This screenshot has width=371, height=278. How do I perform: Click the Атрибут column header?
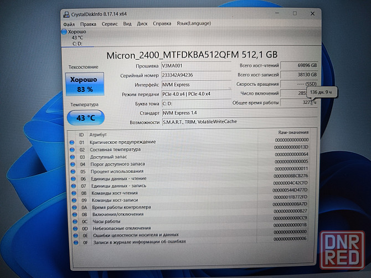pos(98,135)
